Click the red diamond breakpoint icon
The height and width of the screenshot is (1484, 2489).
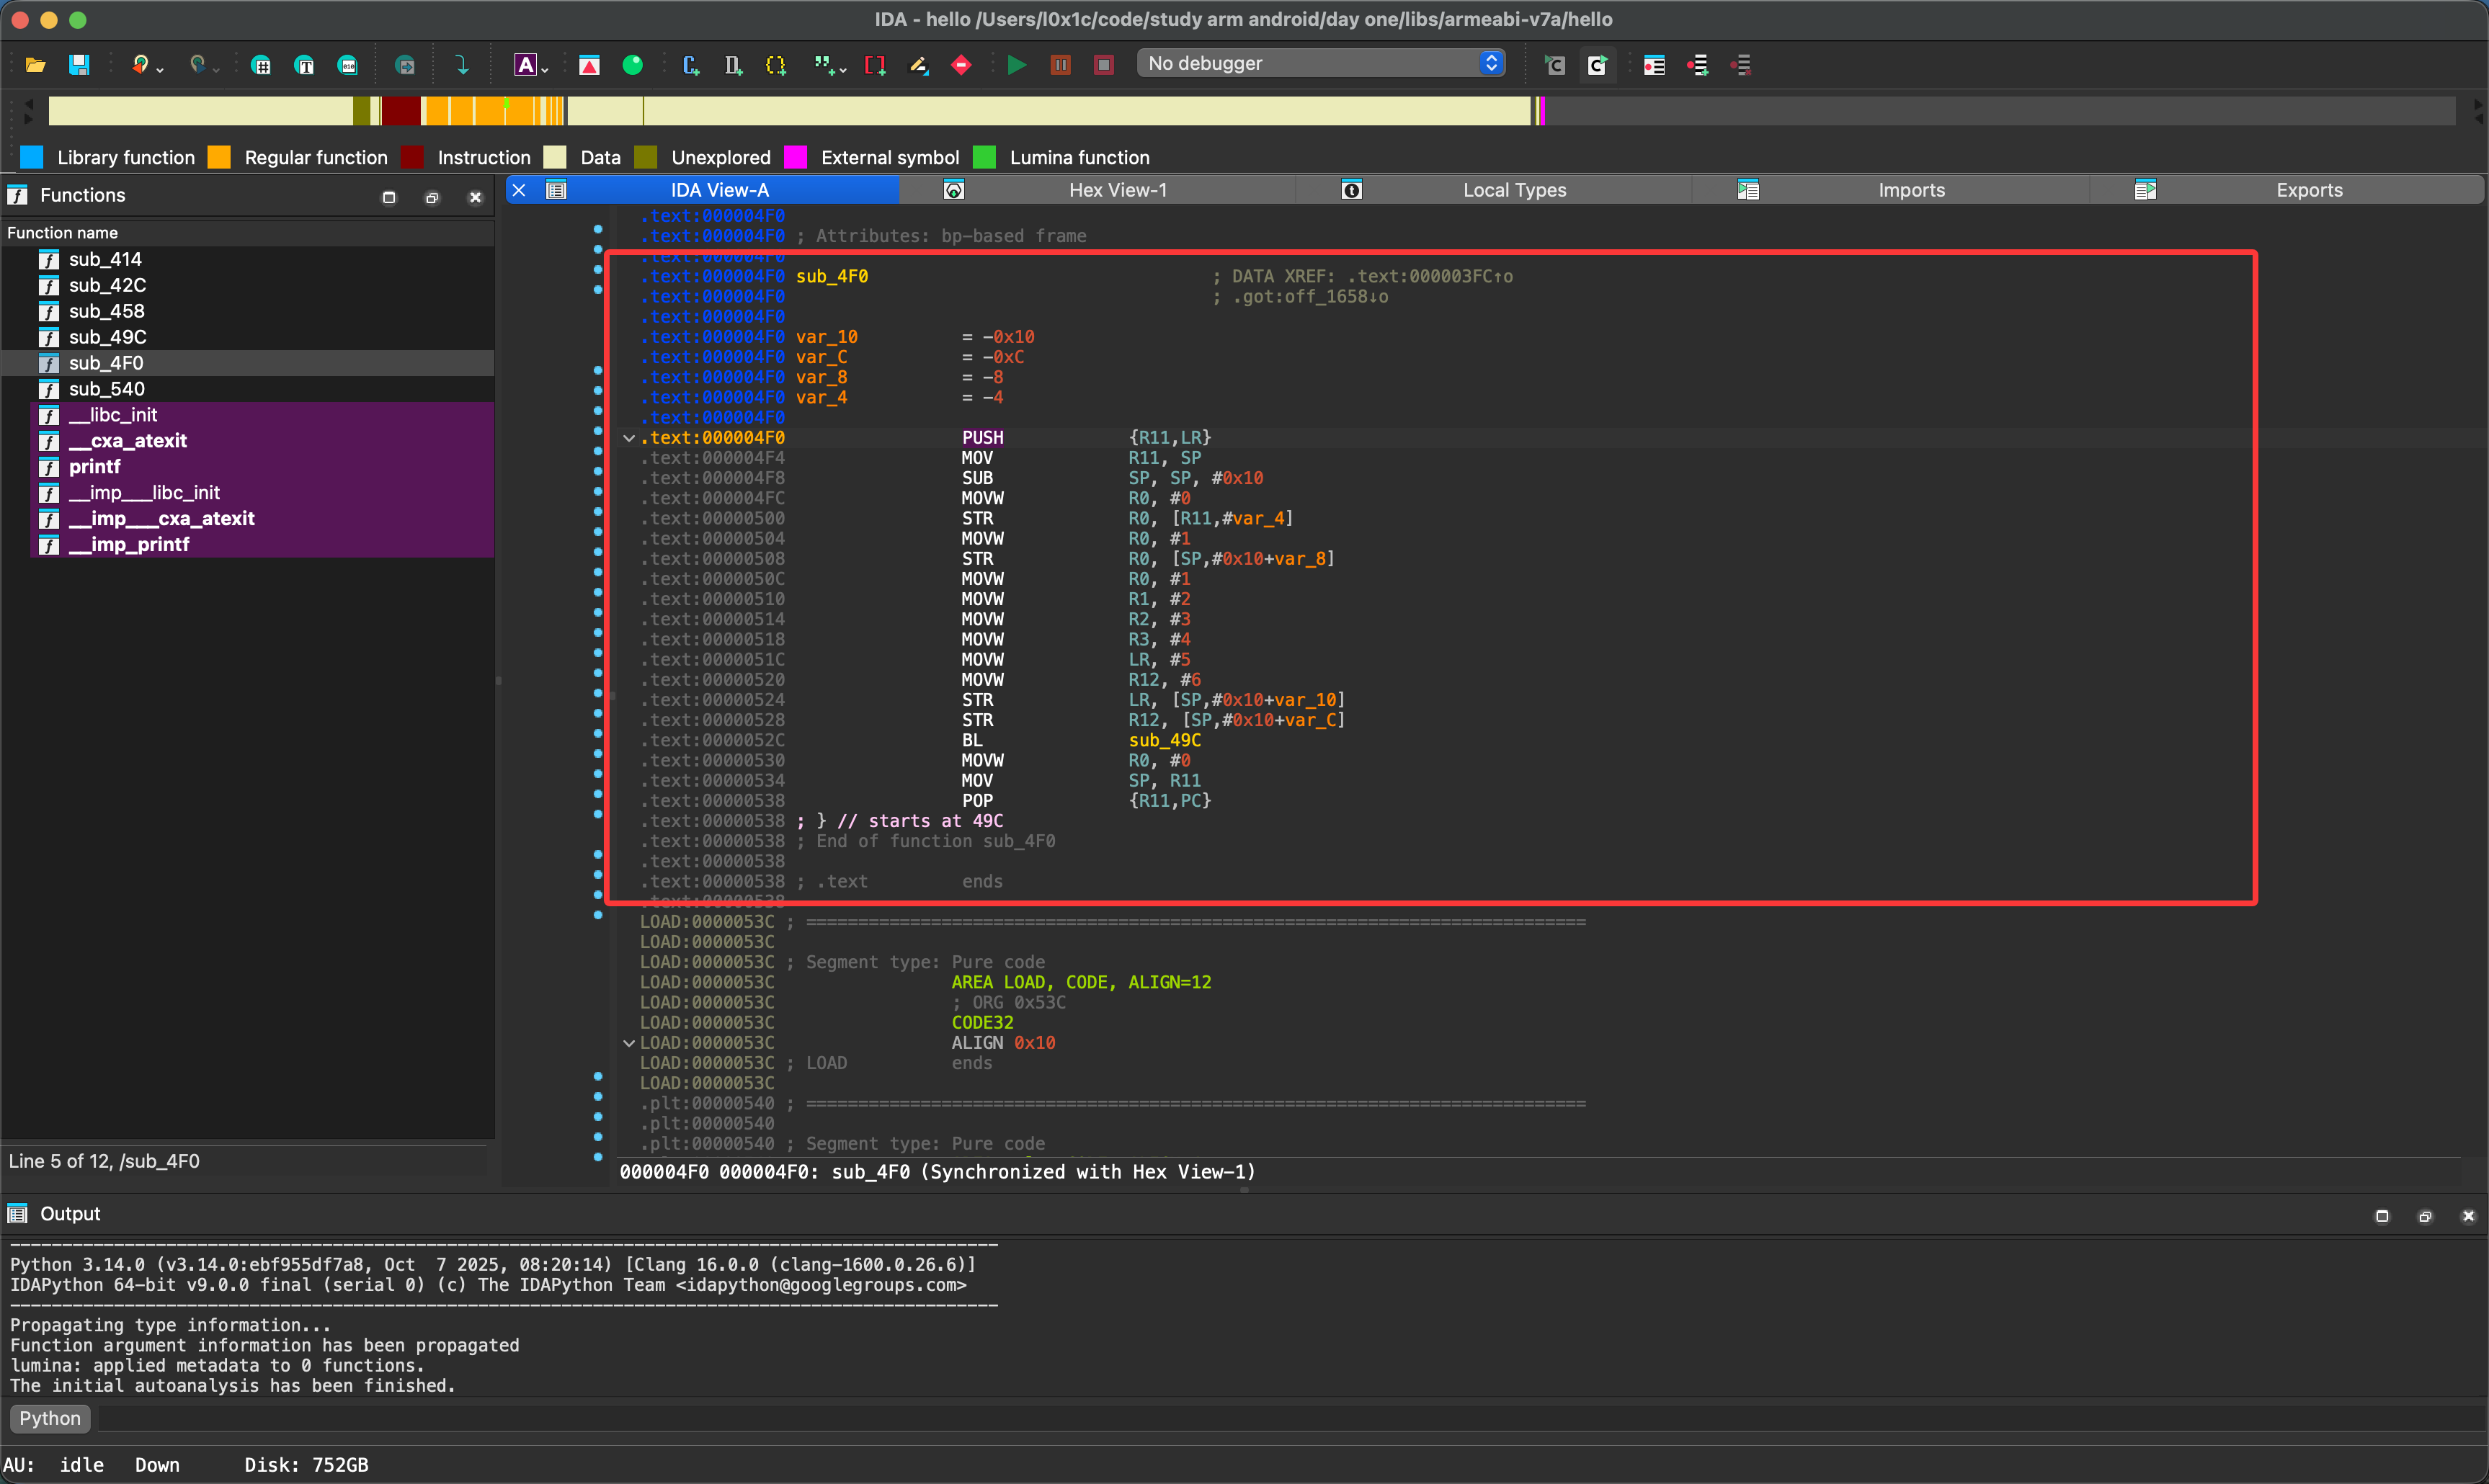961,65
